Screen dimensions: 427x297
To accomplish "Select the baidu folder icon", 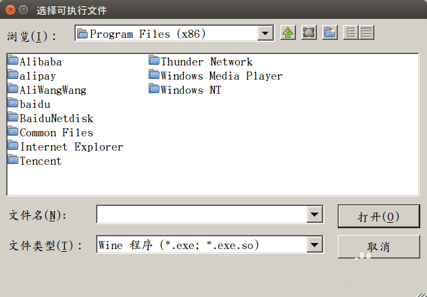I will coord(13,103).
